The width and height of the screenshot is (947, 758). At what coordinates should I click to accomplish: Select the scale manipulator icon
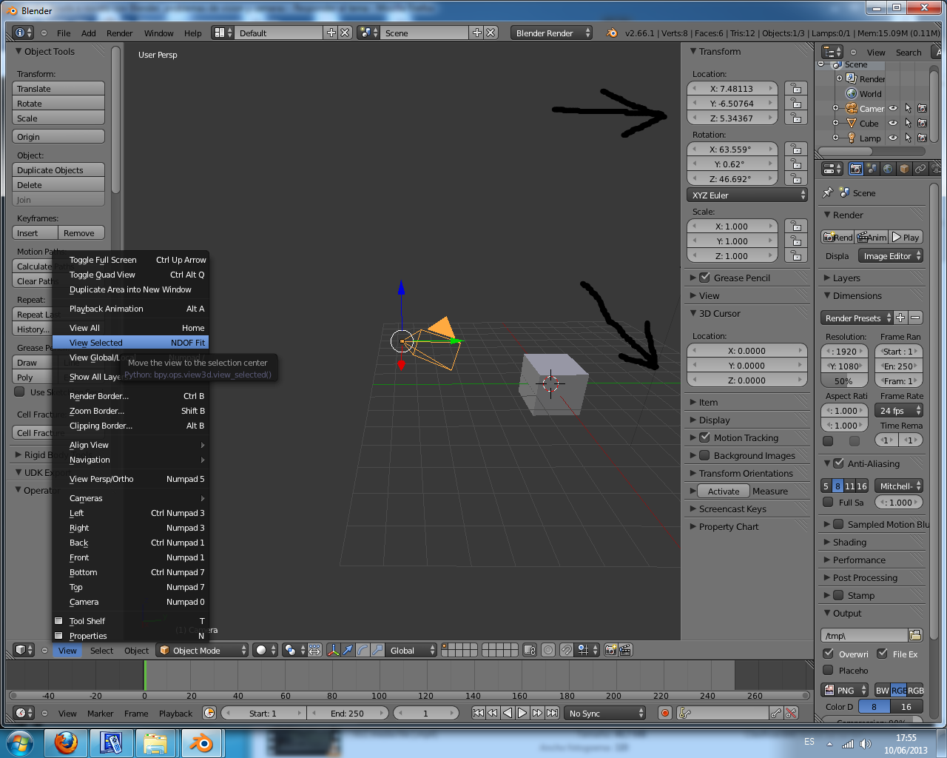tap(377, 650)
